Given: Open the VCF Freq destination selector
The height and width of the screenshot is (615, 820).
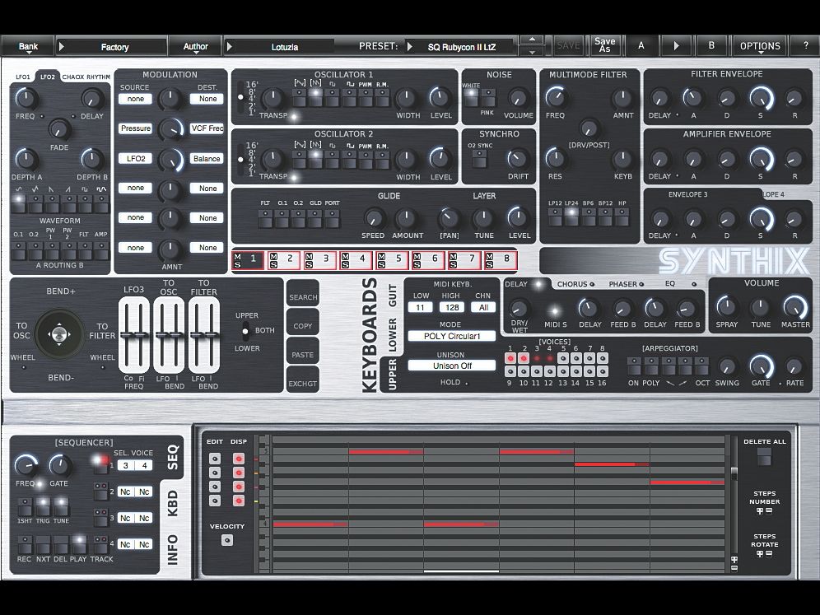Looking at the screenshot, I should (207, 128).
